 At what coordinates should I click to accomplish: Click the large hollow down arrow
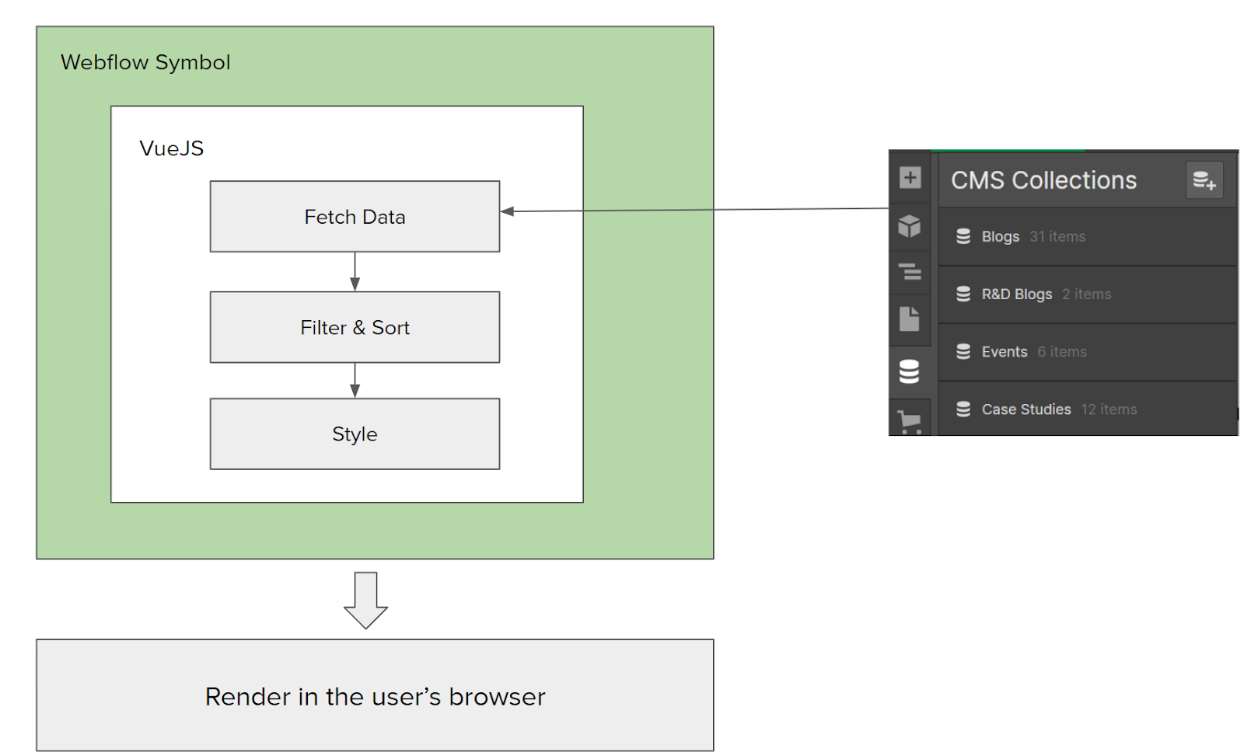tap(365, 600)
